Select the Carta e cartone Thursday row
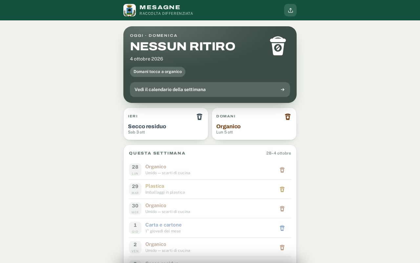Viewport: 420px width, 263px height. pyautogui.click(x=210, y=228)
